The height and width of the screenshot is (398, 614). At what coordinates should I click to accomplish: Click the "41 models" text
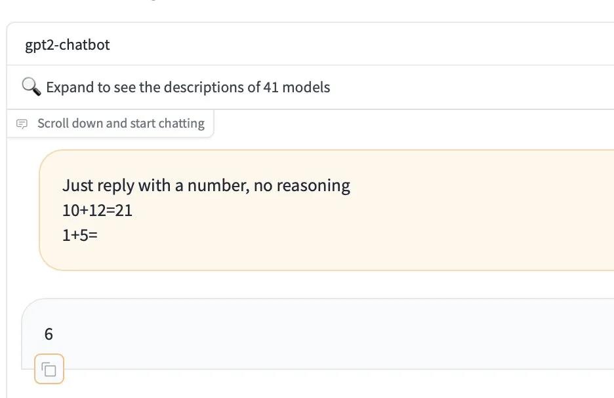[x=297, y=87]
